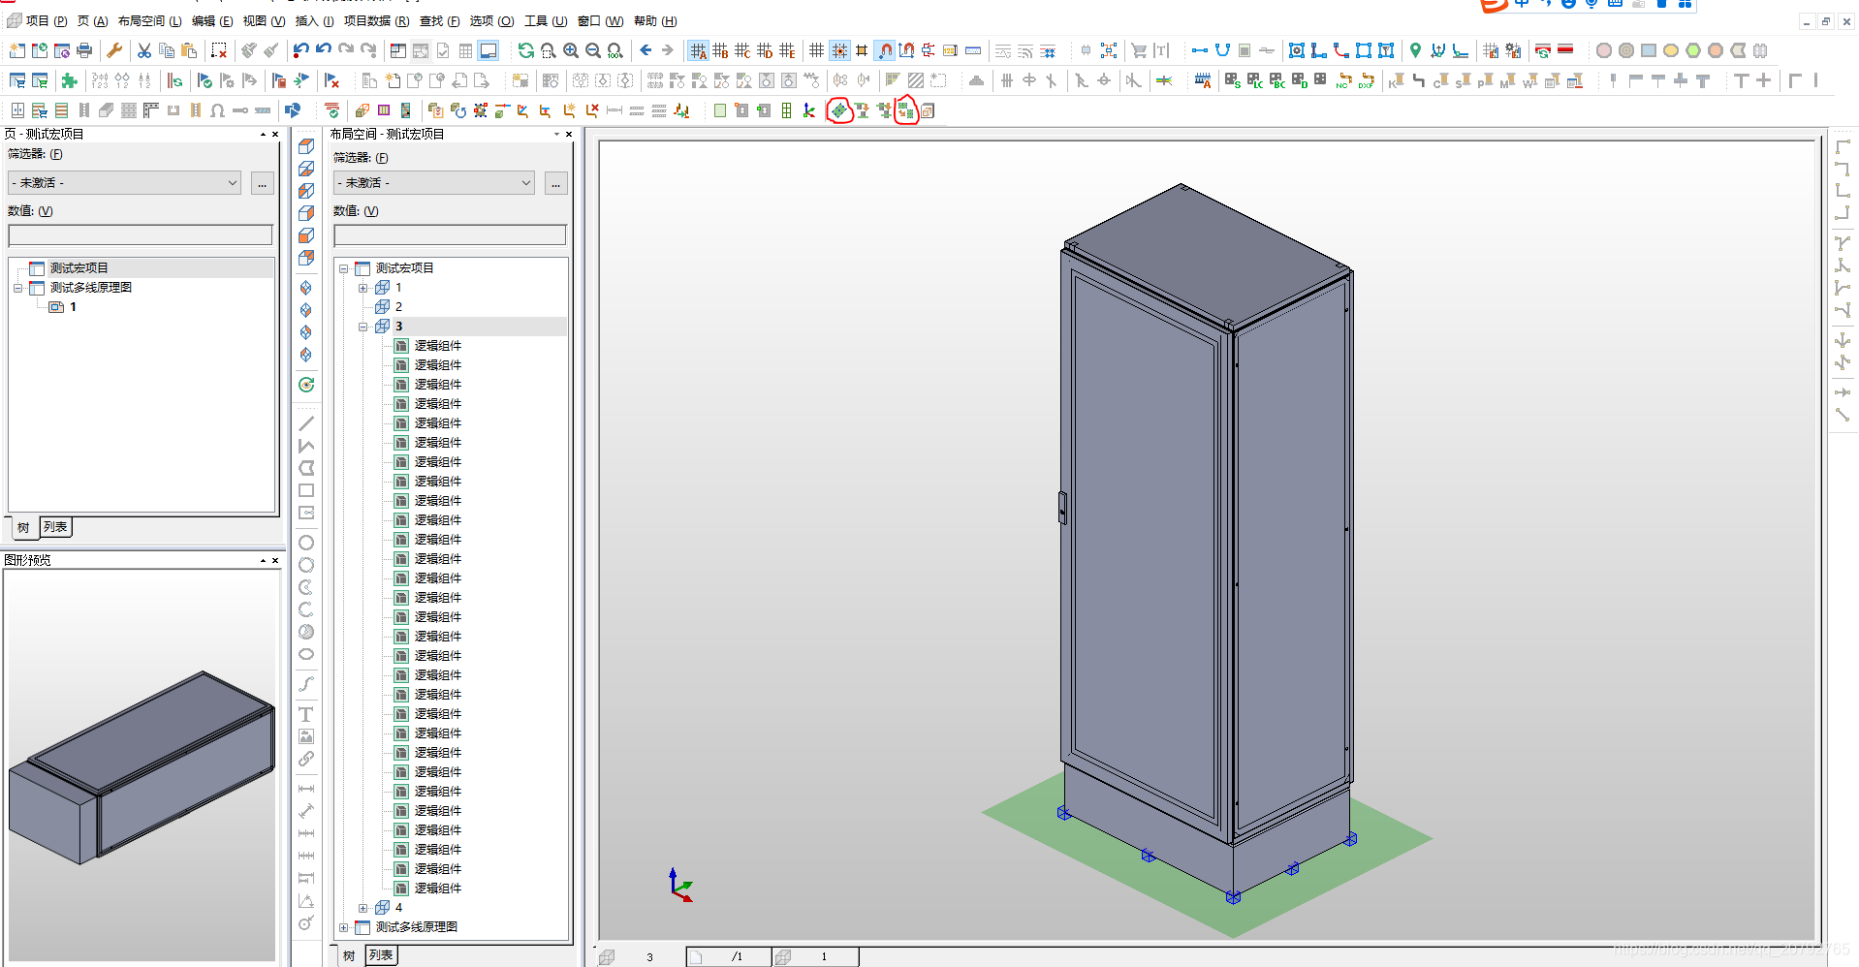This screenshot has height=967, width=1859.
Task: Collapse layout space node 3
Action: pos(362,327)
